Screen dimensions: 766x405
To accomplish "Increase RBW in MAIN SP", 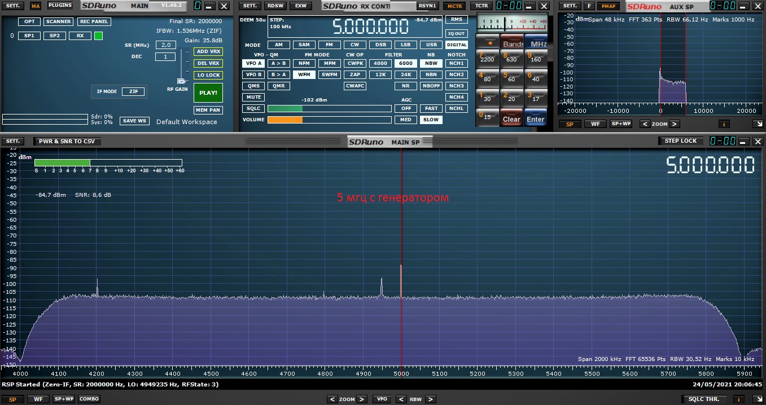I will point(430,399).
